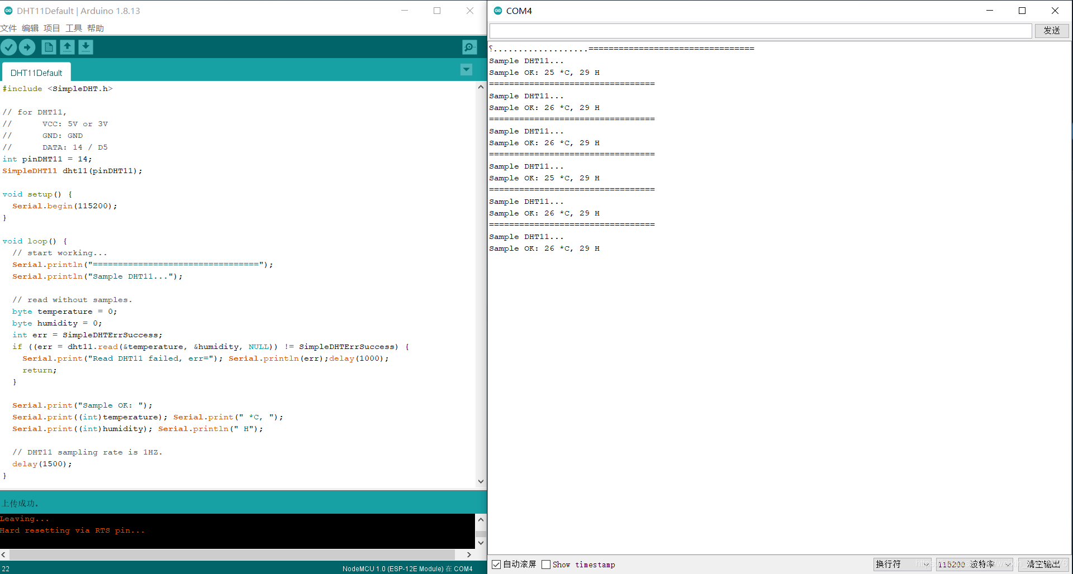Click the editor scrollbar down arrow

coord(481,481)
